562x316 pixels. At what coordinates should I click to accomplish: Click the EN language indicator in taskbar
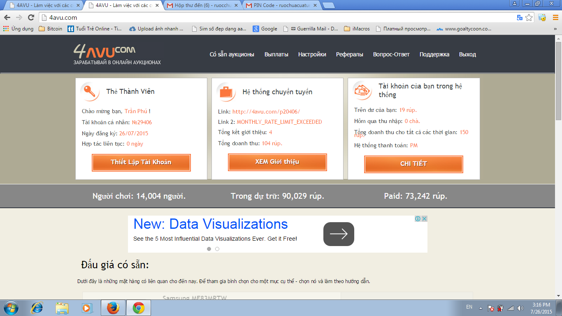click(469, 307)
